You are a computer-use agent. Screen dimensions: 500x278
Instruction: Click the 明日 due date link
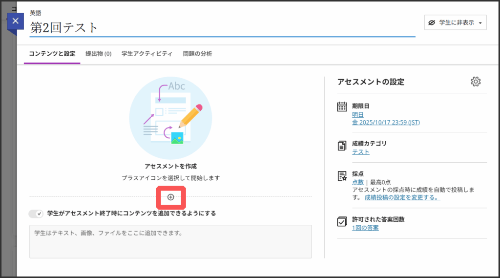[358, 114]
